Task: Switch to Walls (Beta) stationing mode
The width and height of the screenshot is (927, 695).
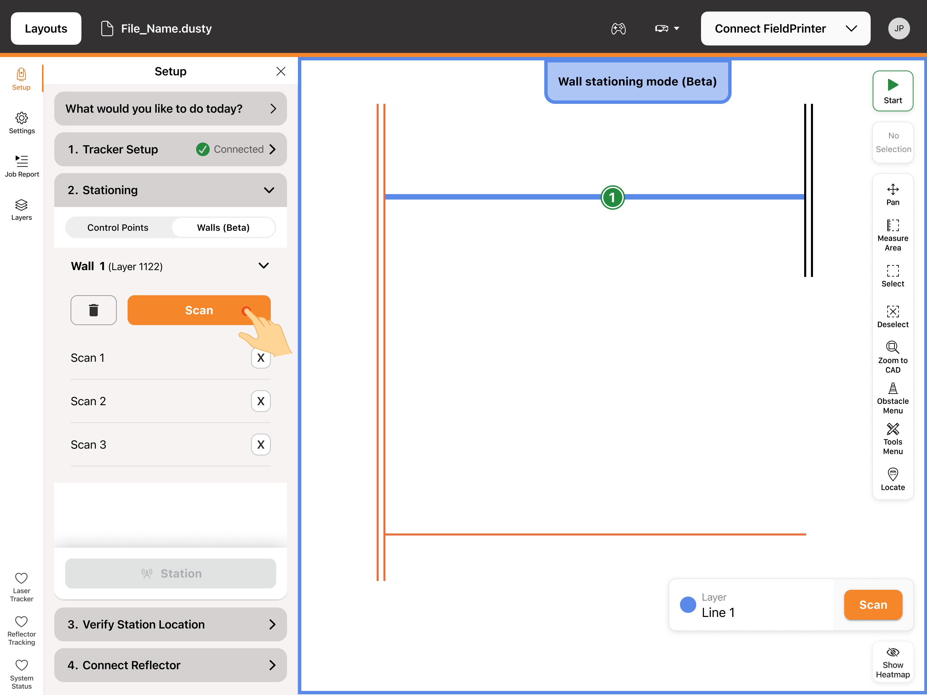Action: 223,228
